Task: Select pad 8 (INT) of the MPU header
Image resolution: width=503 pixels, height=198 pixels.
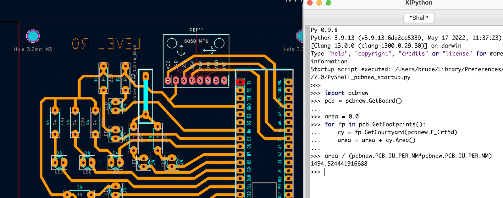Action: 224,81
